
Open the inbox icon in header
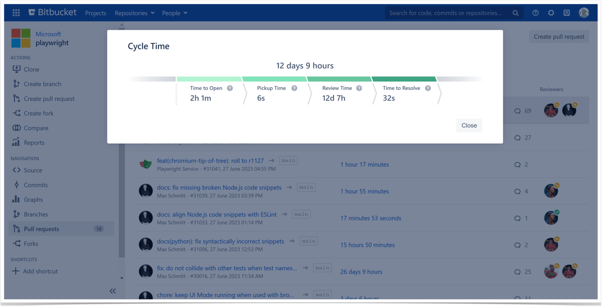click(x=566, y=13)
